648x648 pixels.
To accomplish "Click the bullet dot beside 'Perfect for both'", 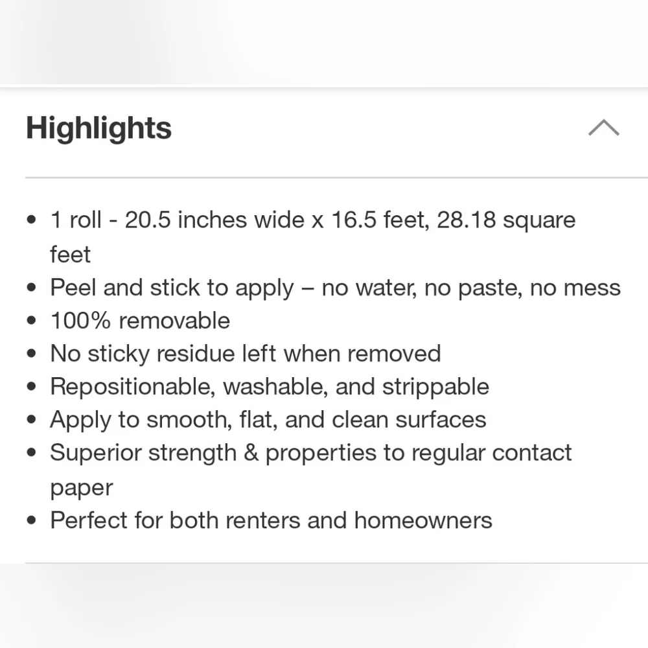I will tap(31, 520).
